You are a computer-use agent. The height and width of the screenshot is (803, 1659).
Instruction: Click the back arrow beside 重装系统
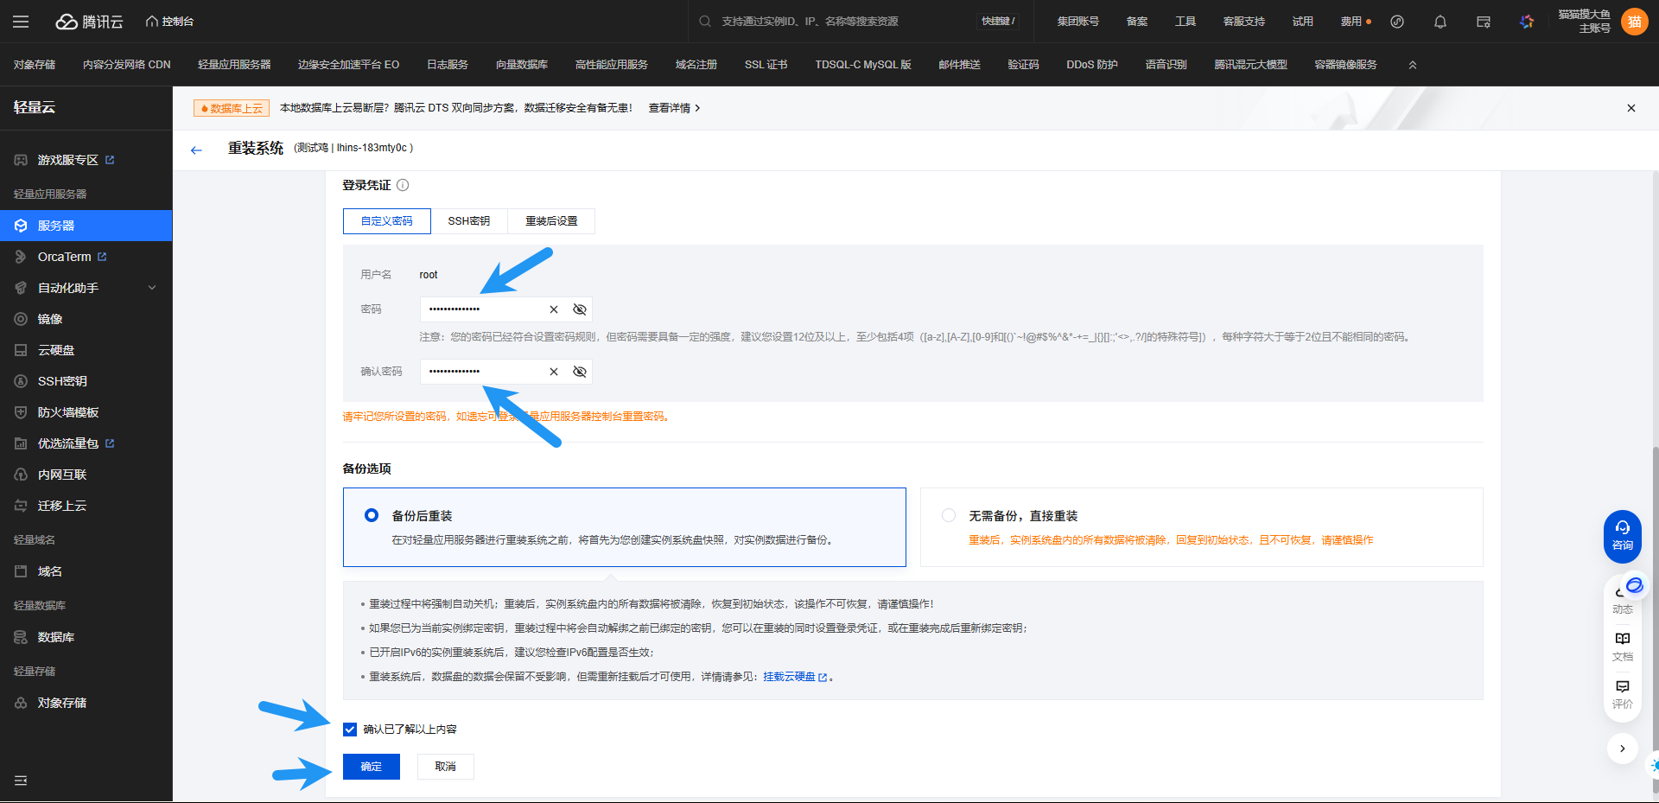click(196, 150)
